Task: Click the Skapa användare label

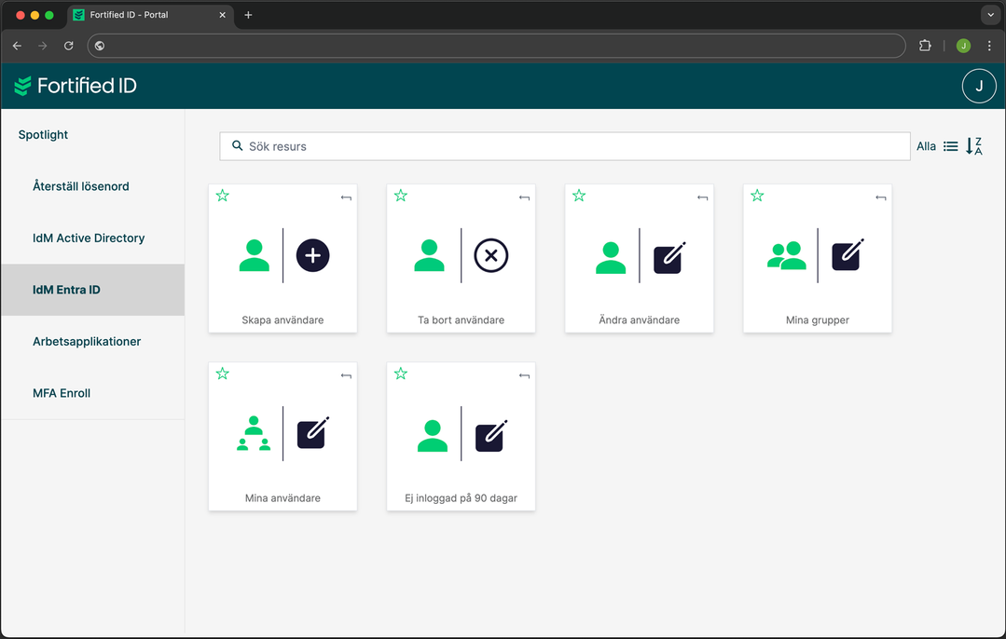Action: (x=283, y=319)
